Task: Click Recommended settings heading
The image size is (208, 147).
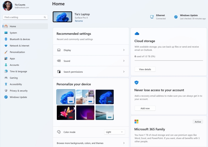Action: 74,34
